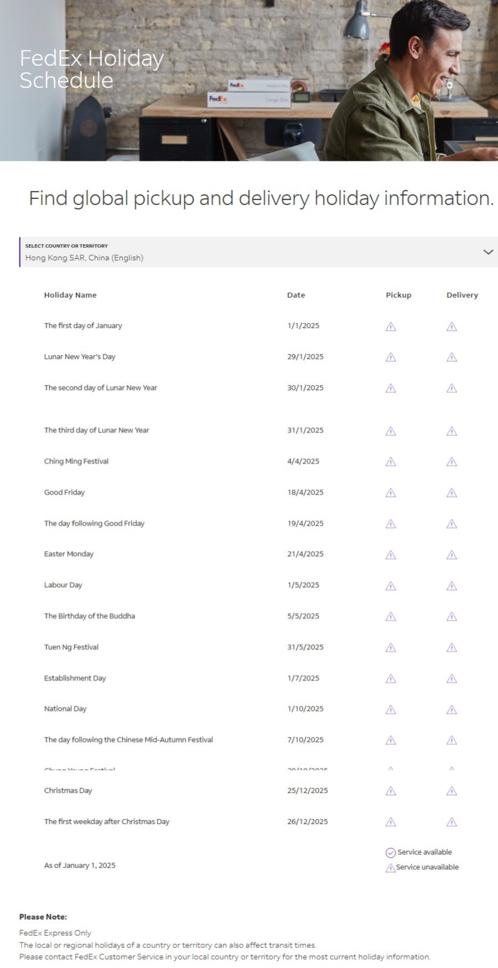Screen dimensions: 498x968
Task: Click Pickup icon for The Birthday of the Buddha
Action: (x=391, y=617)
